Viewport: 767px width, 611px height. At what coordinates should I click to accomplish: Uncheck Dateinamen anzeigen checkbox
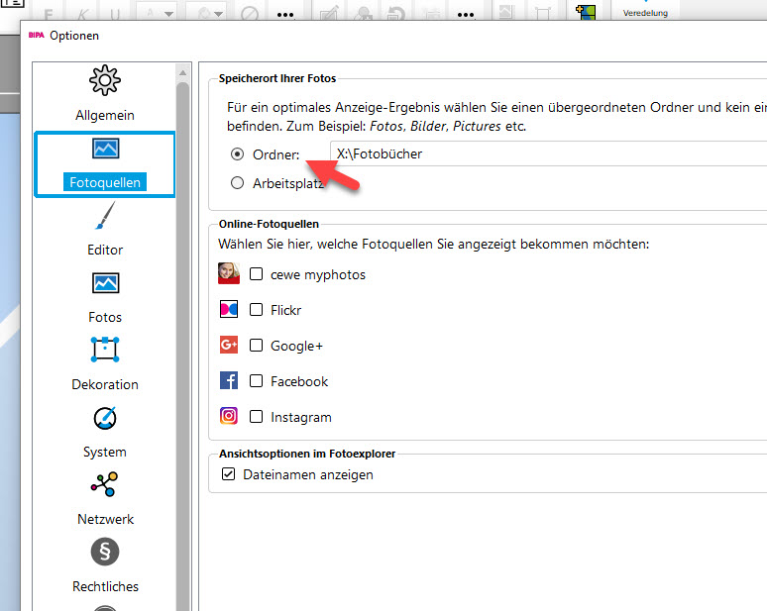coord(229,474)
